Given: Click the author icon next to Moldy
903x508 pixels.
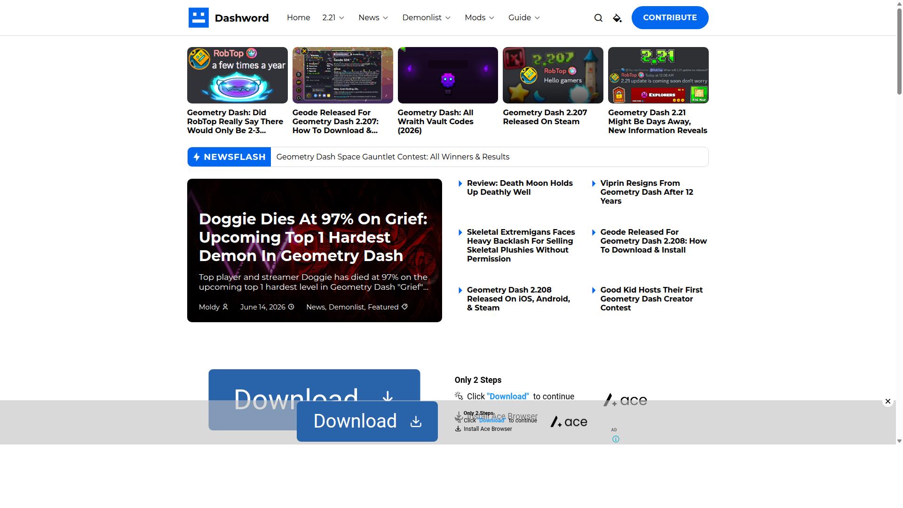Looking at the screenshot, I should point(225,307).
